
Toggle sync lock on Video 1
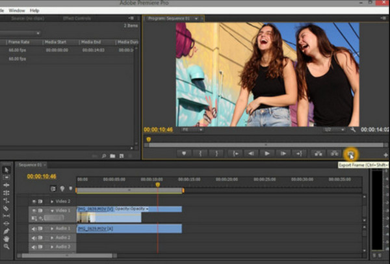40,211
